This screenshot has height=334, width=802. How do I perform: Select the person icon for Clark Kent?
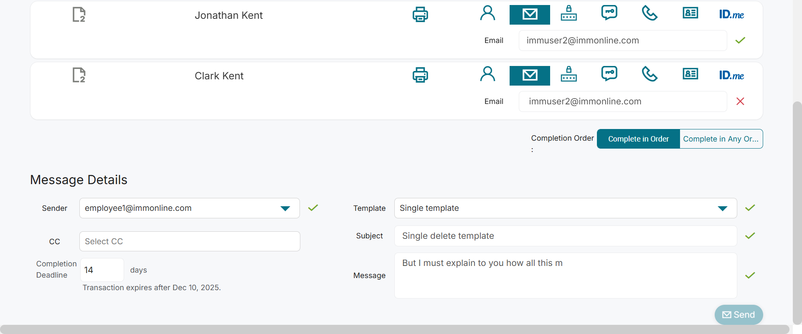point(487,74)
